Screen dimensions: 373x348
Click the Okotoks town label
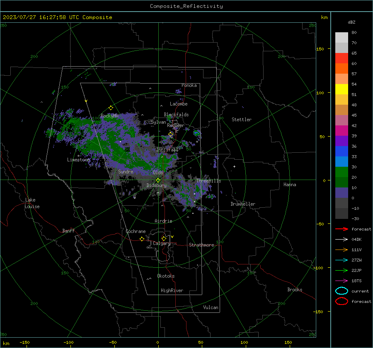(166, 276)
